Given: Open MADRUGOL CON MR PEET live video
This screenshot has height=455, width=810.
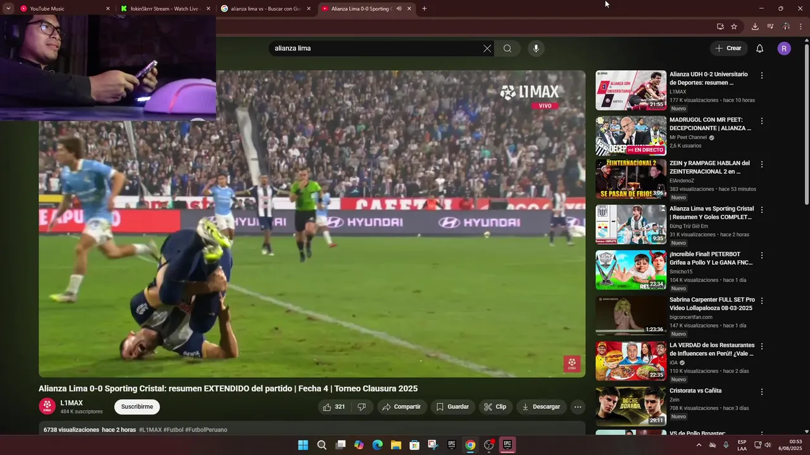Looking at the screenshot, I should tap(631, 136).
